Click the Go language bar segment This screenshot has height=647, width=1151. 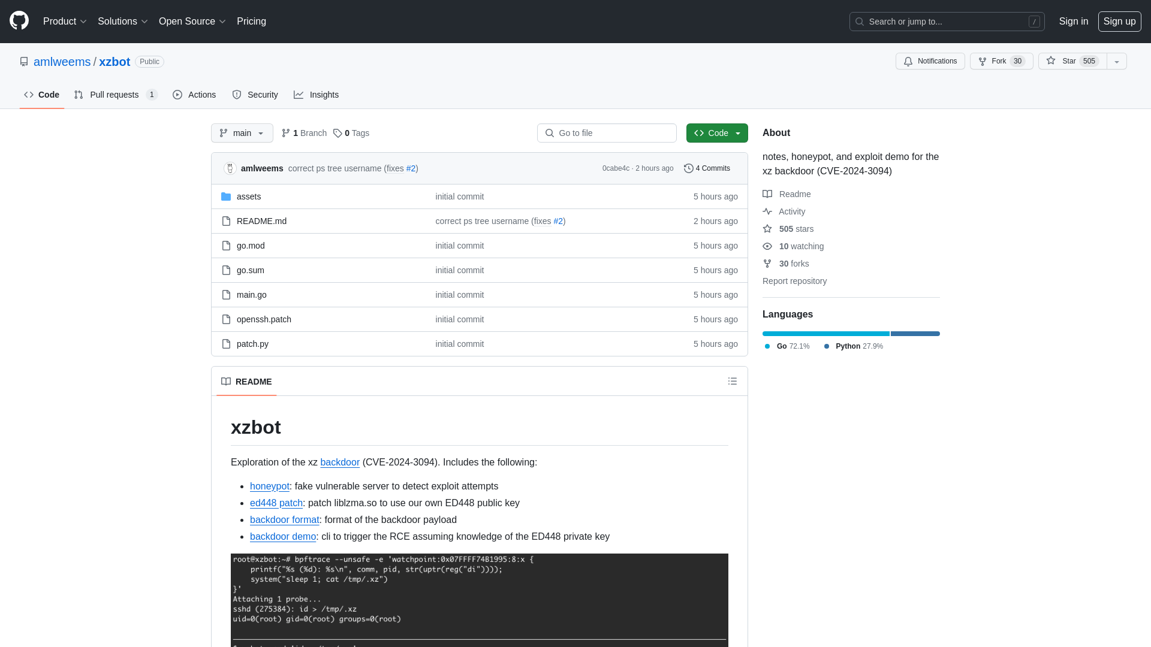[826, 334]
